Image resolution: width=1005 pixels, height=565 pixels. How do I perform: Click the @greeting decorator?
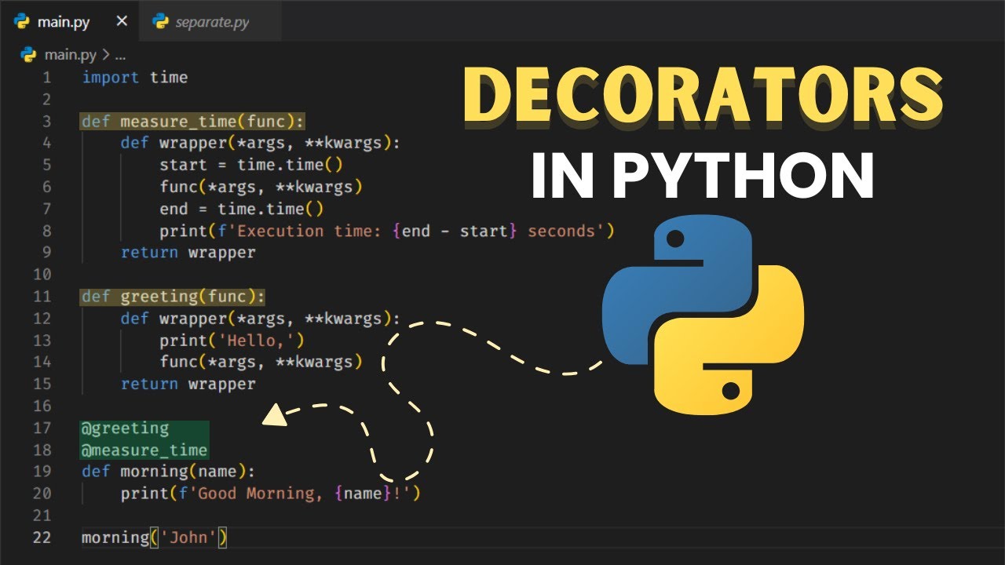coord(126,428)
